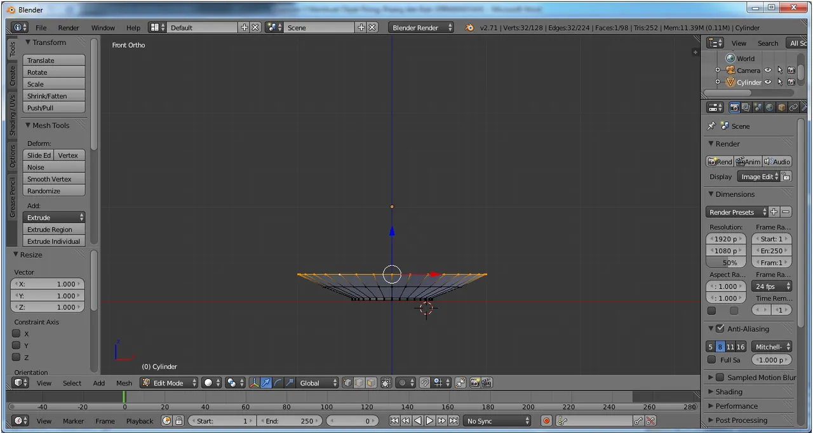Enable the Z constraint axis checkbox
The height and width of the screenshot is (433, 813).
[x=17, y=357]
